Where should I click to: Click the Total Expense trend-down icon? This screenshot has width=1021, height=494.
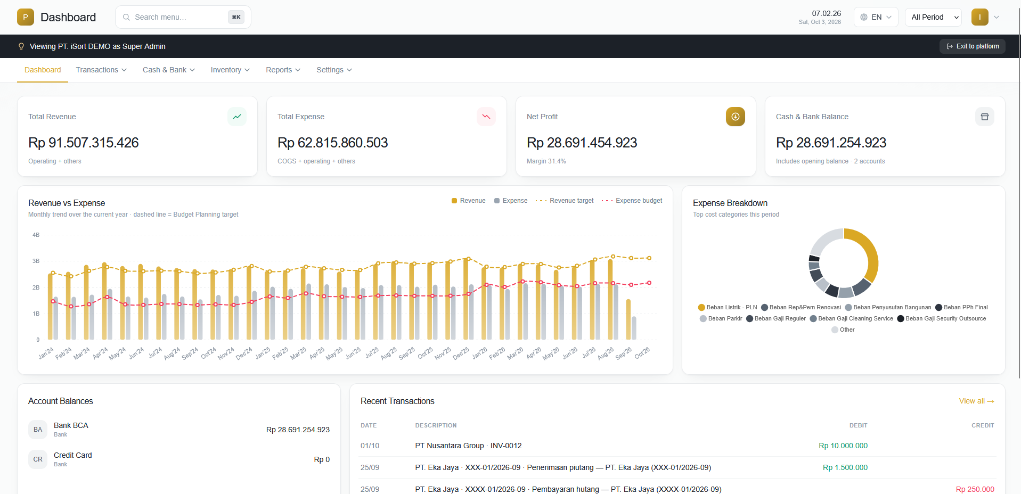point(486,117)
